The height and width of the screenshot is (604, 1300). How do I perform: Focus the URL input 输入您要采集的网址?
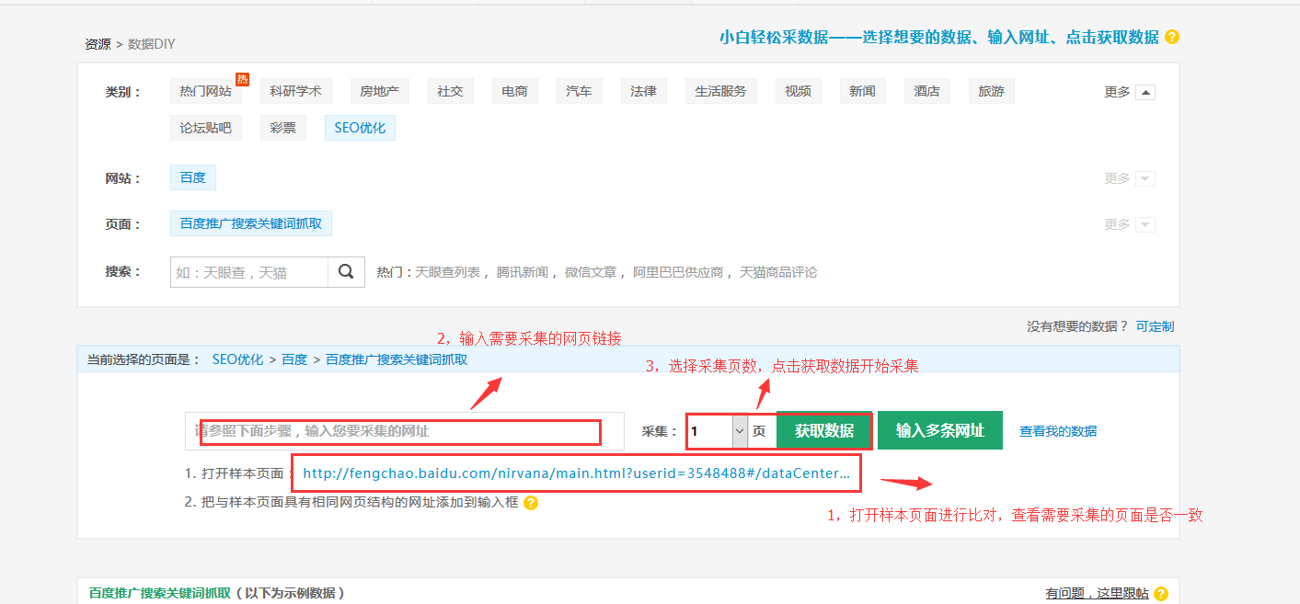[405, 431]
